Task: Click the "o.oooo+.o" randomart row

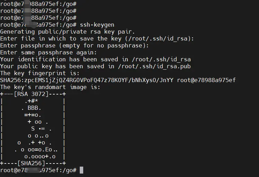Action: coord(40,156)
